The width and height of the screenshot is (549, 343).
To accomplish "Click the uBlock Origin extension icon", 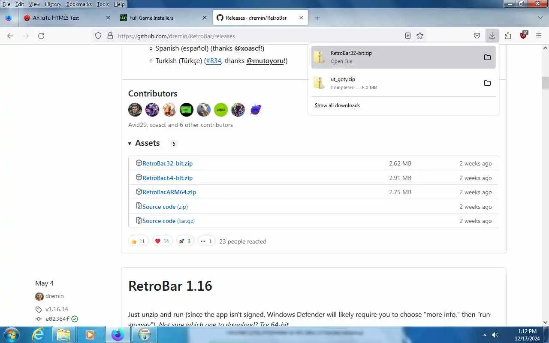I will coord(523,36).
